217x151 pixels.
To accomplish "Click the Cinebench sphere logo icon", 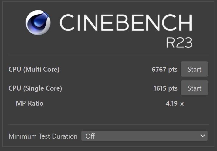I will click(x=38, y=22).
